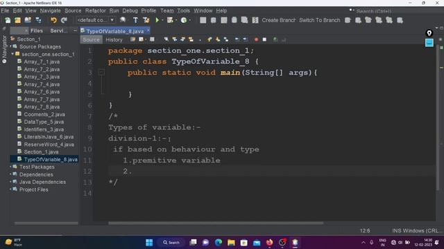
Task: Select ReserveWord_4.java in project tree
Action: point(49,145)
